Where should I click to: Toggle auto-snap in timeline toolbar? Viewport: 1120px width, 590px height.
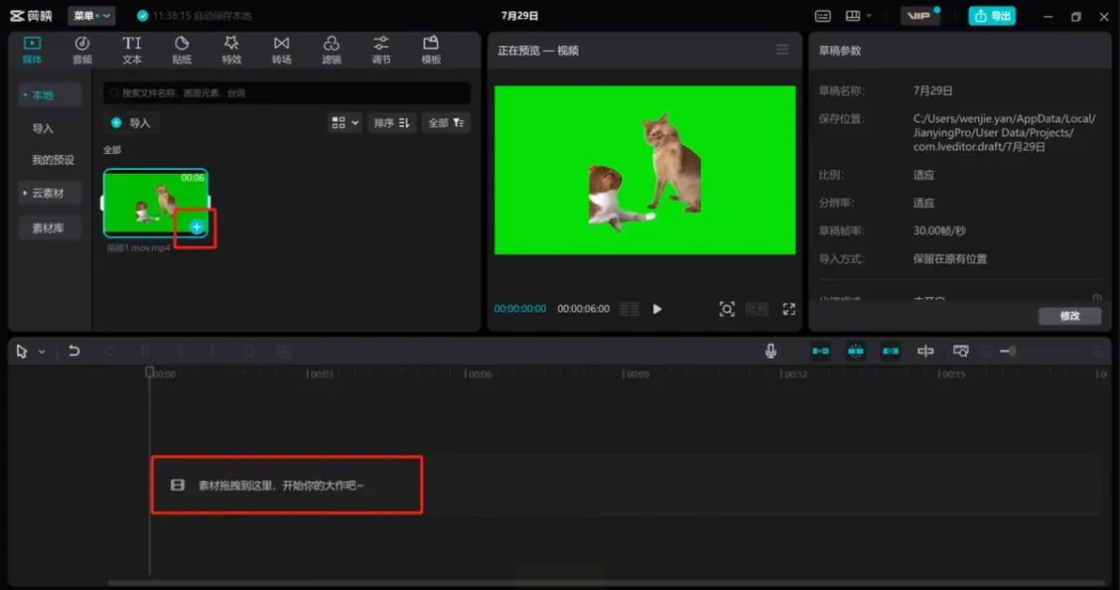(x=855, y=351)
